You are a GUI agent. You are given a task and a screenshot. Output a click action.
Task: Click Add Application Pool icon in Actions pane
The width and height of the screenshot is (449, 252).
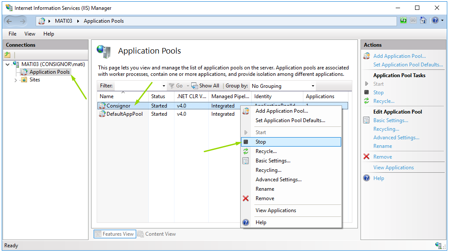click(367, 56)
